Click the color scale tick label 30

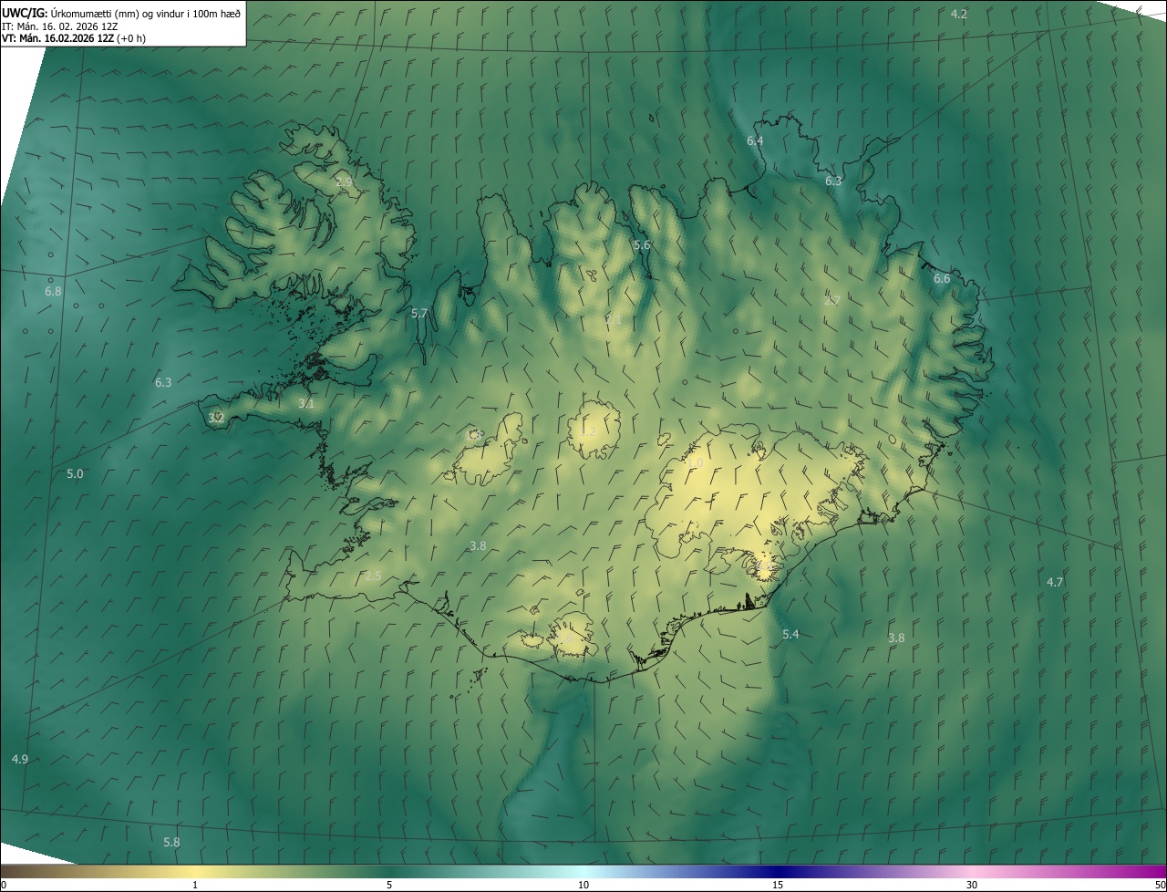972,885
